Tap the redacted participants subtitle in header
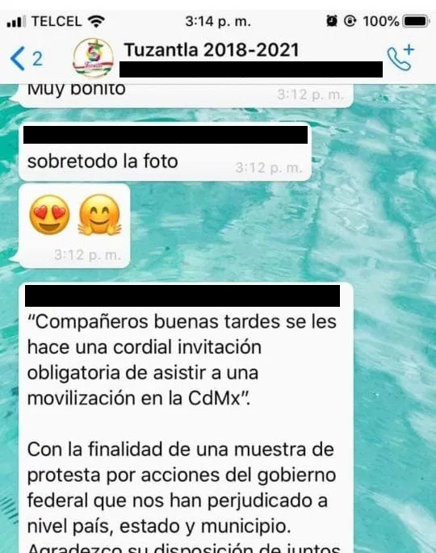 251,69
